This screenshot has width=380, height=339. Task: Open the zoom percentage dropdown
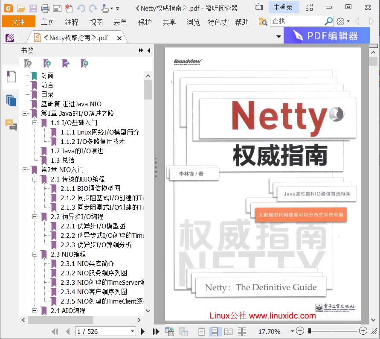click(x=292, y=331)
